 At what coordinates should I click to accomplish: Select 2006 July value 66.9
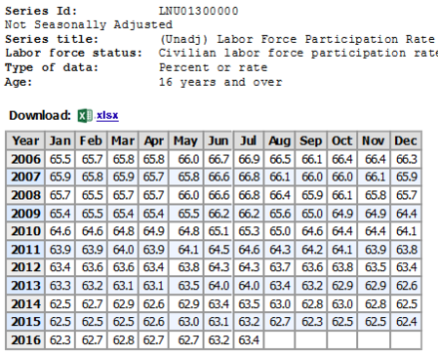(249, 159)
